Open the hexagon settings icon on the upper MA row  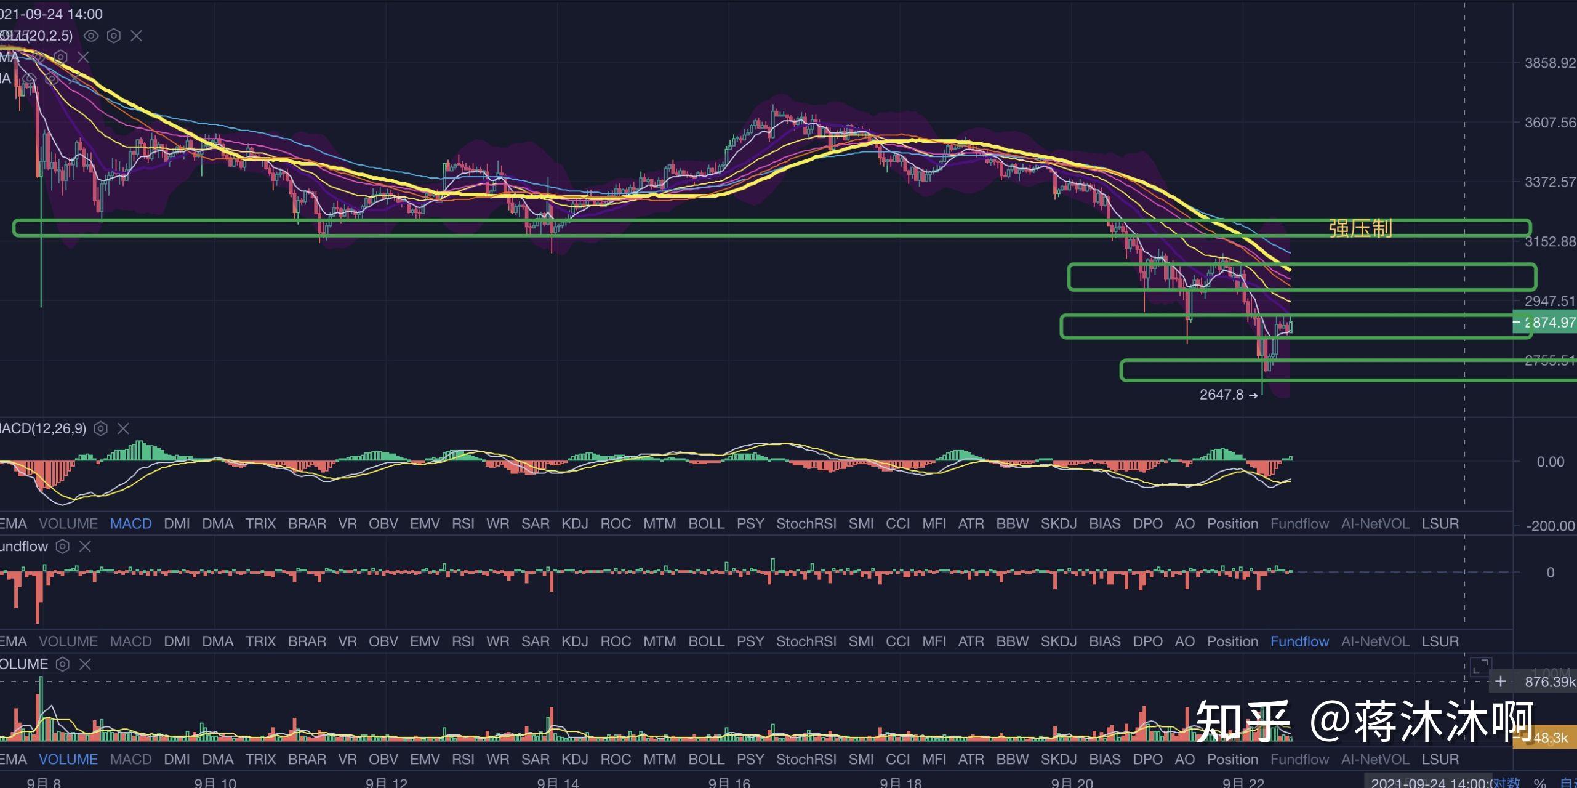(x=60, y=57)
